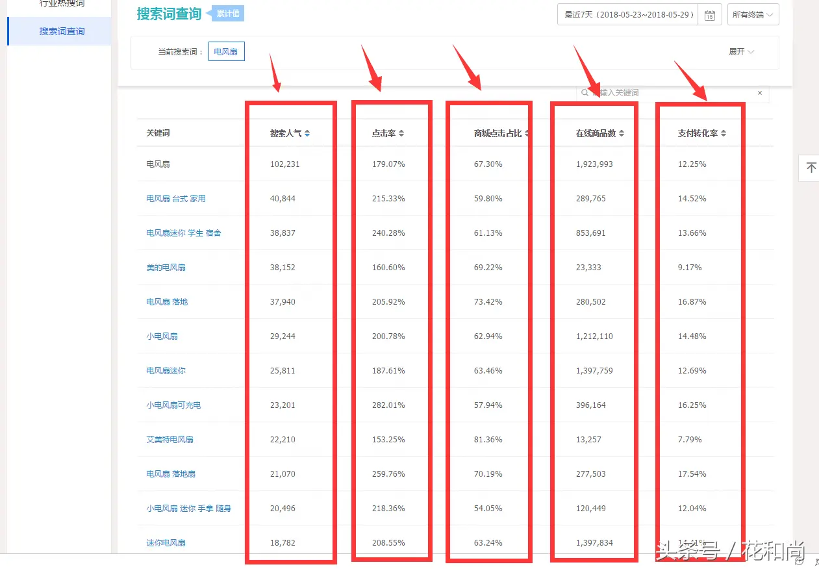Viewport: 819px width, 569px height.
Task: Select 搜索词查询 in the sidebar
Action: click(62, 31)
